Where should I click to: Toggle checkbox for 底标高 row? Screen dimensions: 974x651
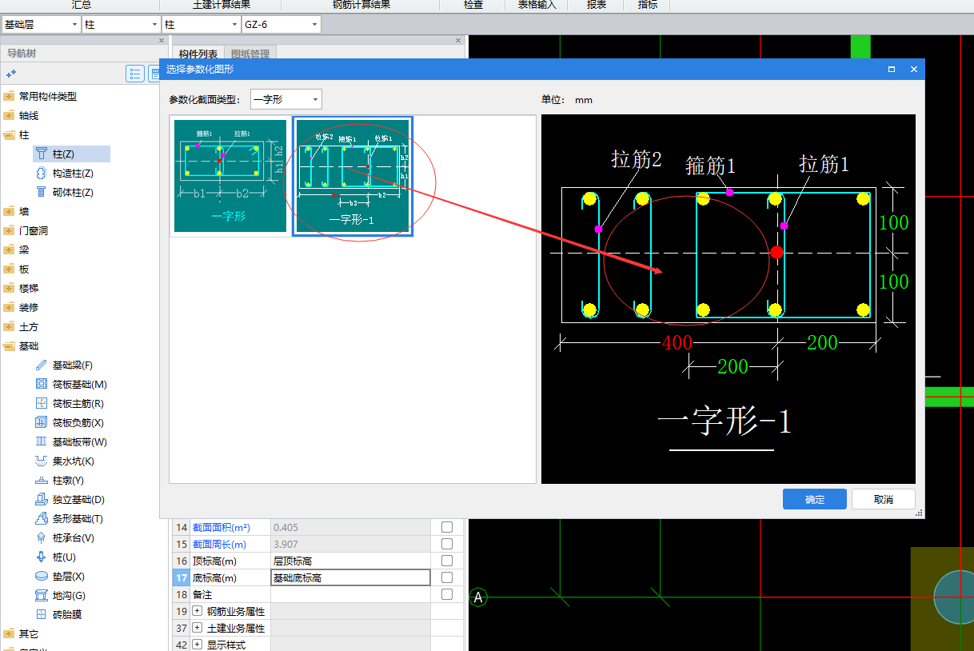(x=447, y=577)
